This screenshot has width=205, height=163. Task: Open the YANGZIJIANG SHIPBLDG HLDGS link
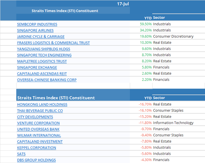44,49
